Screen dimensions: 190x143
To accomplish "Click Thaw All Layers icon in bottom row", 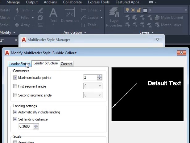I will tap(142, 25).
